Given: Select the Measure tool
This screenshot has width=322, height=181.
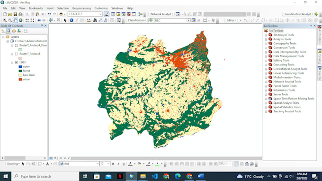Looking at the screenshot, I should [89, 20].
